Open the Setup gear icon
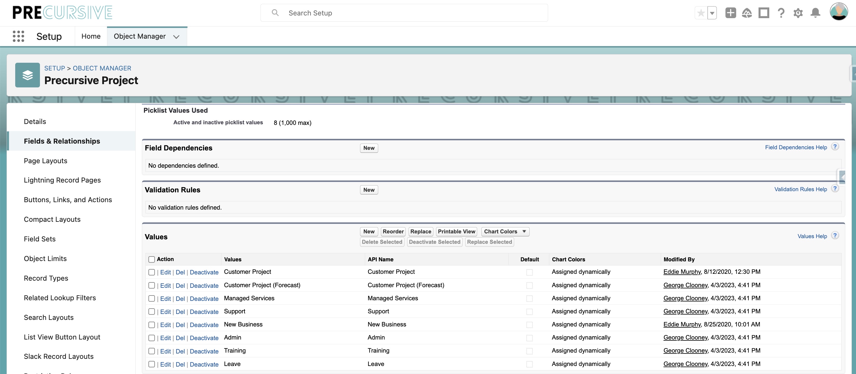This screenshot has height=374, width=856. click(798, 13)
